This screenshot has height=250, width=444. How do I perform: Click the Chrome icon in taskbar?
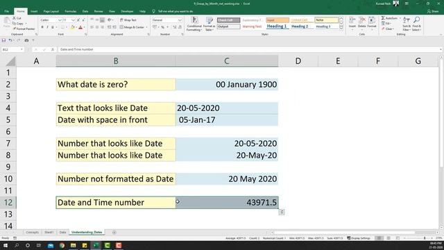pyautogui.click(x=62, y=245)
